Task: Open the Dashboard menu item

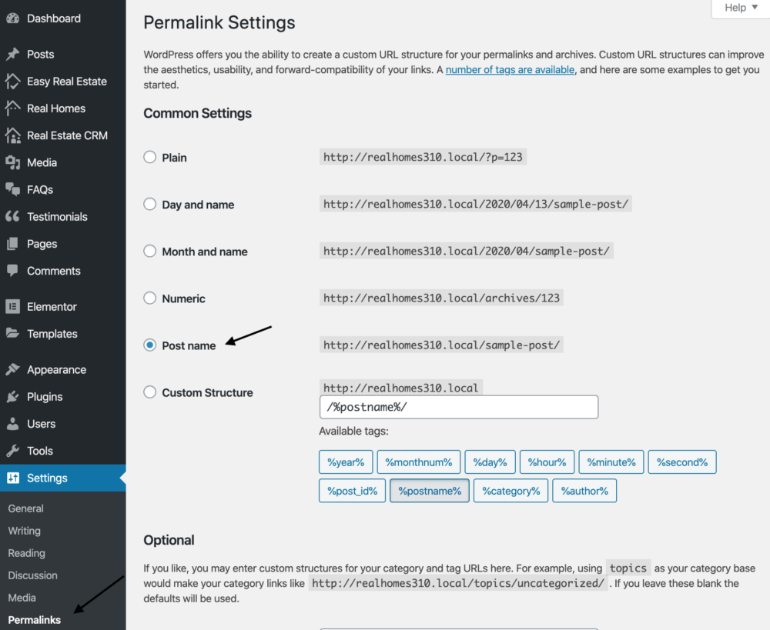Action: coord(63,18)
